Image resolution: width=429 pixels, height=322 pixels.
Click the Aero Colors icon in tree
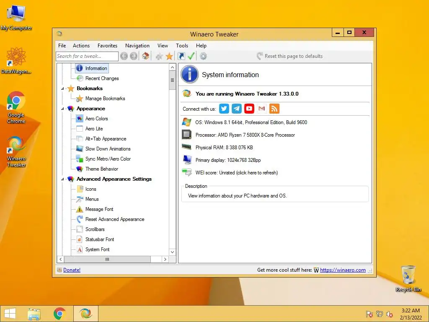click(80, 119)
